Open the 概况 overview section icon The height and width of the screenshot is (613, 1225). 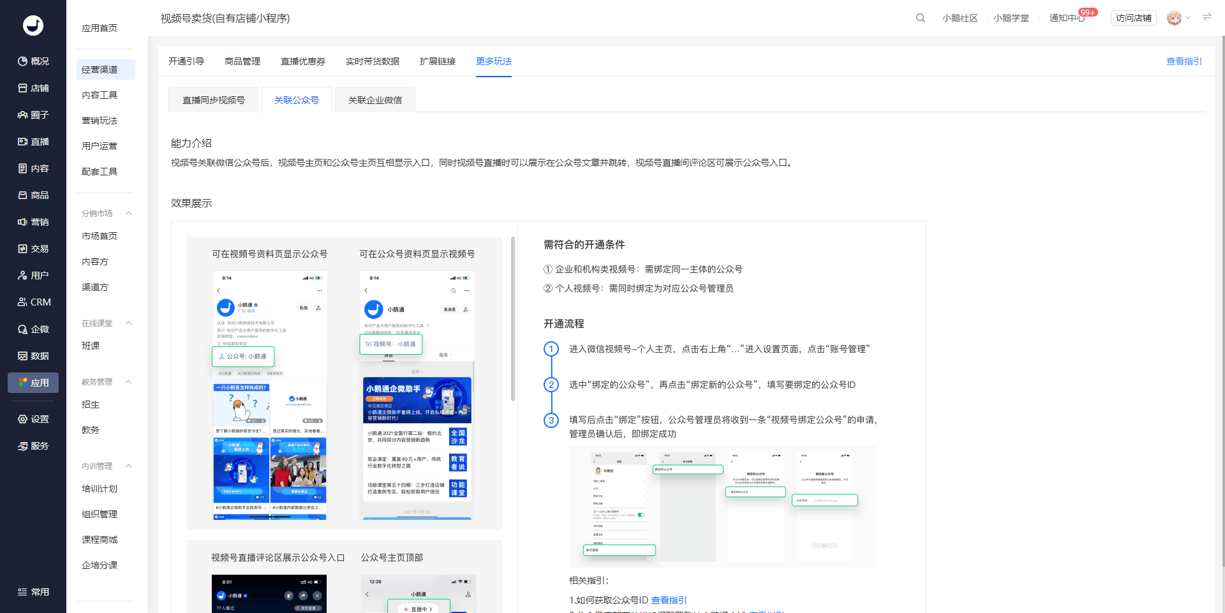click(23, 61)
